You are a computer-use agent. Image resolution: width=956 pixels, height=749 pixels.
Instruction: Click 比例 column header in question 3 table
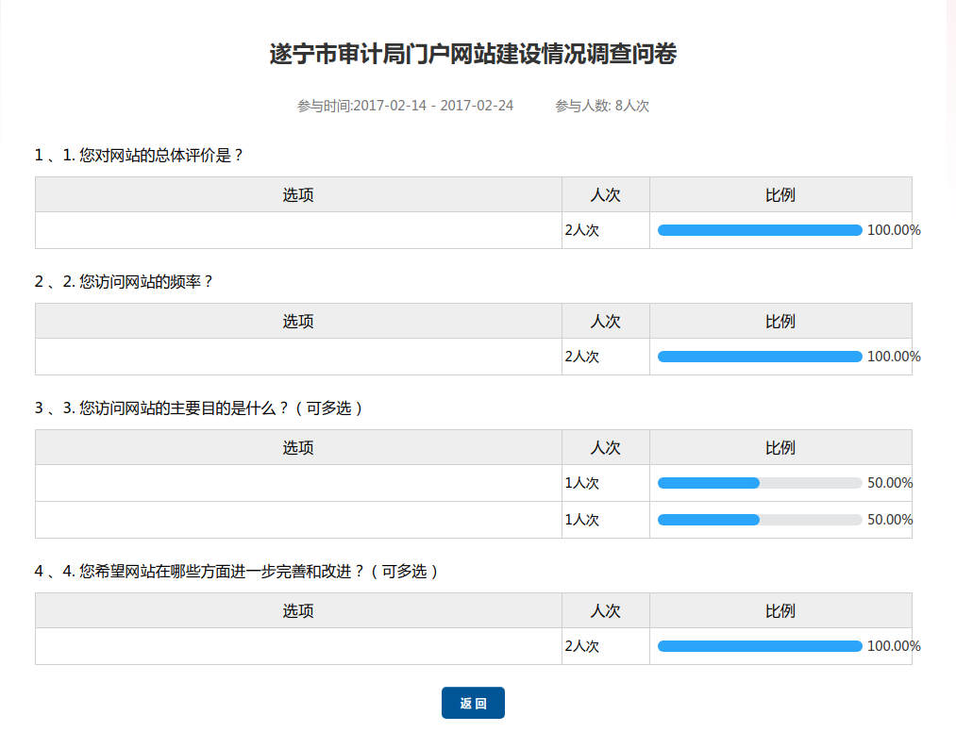click(x=780, y=447)
